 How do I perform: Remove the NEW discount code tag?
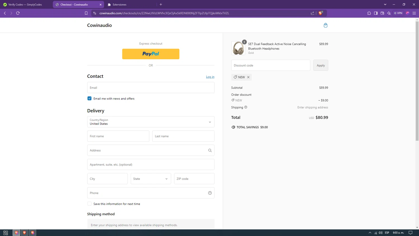pyautogui.click(x=248, y=77)
